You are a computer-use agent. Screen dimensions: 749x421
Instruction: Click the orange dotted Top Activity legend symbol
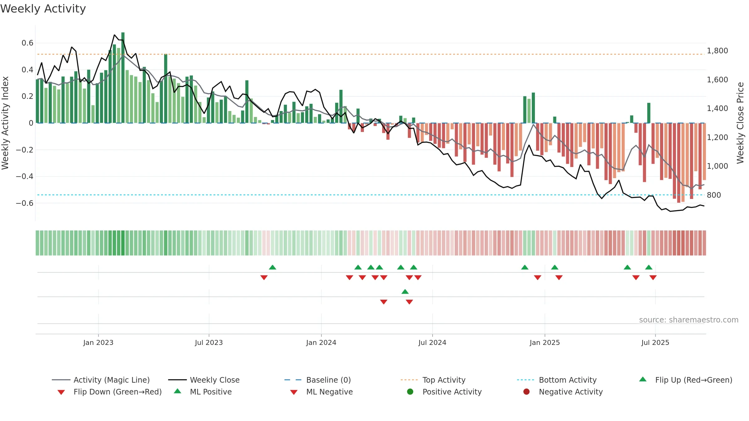(x=409, y=380)
